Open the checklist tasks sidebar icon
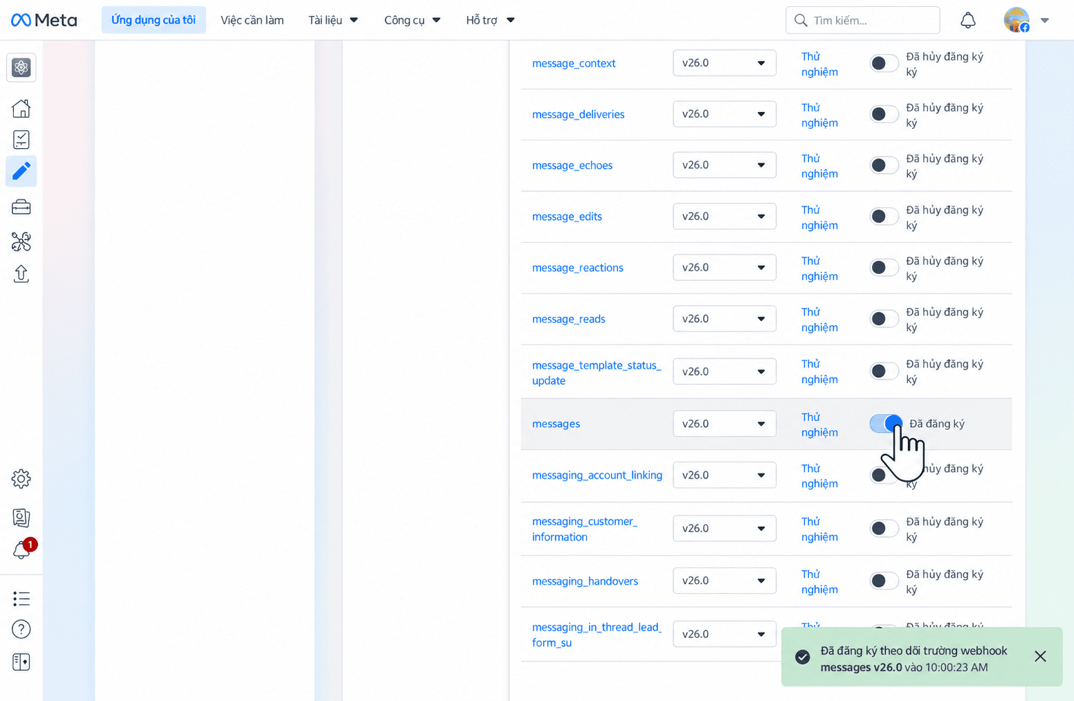Viewport: 1074px width, 701px height. [x=21, y=140]
